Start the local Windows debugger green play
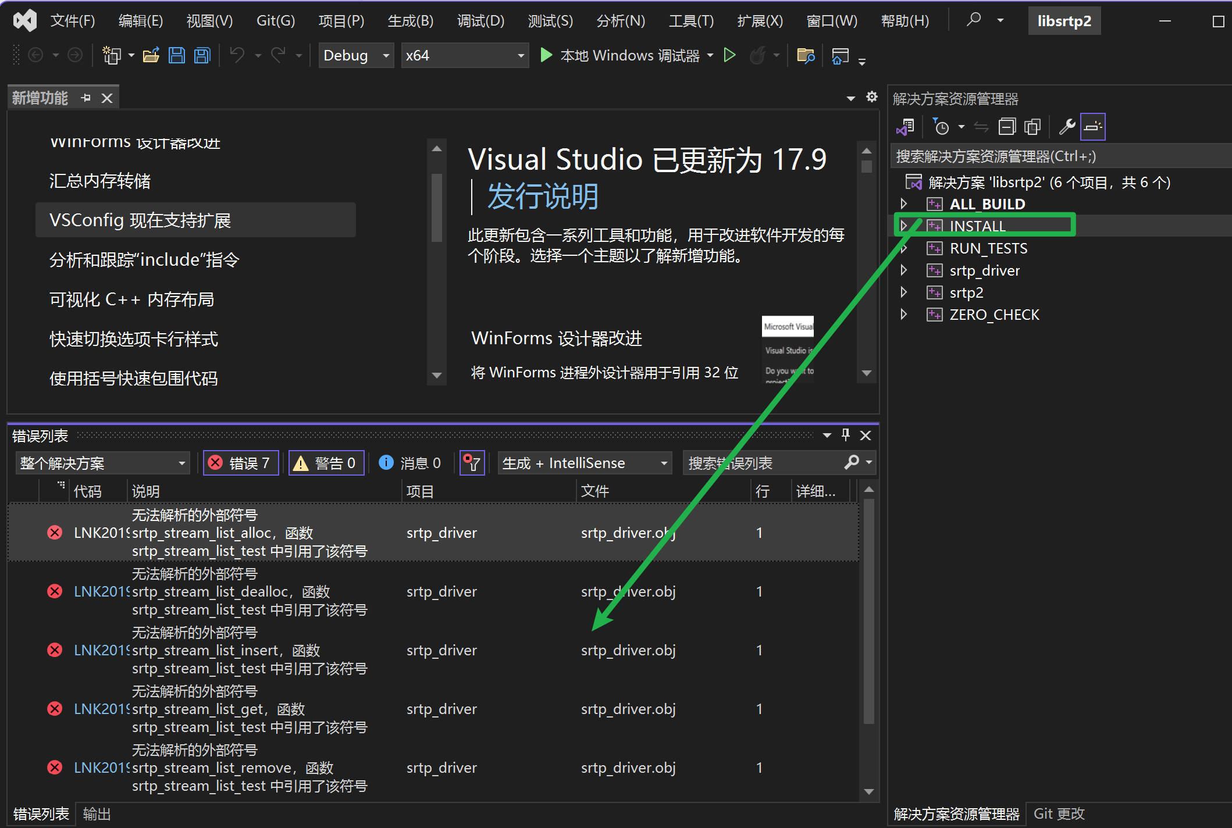 pyautogui.click(x=546, y=55)
